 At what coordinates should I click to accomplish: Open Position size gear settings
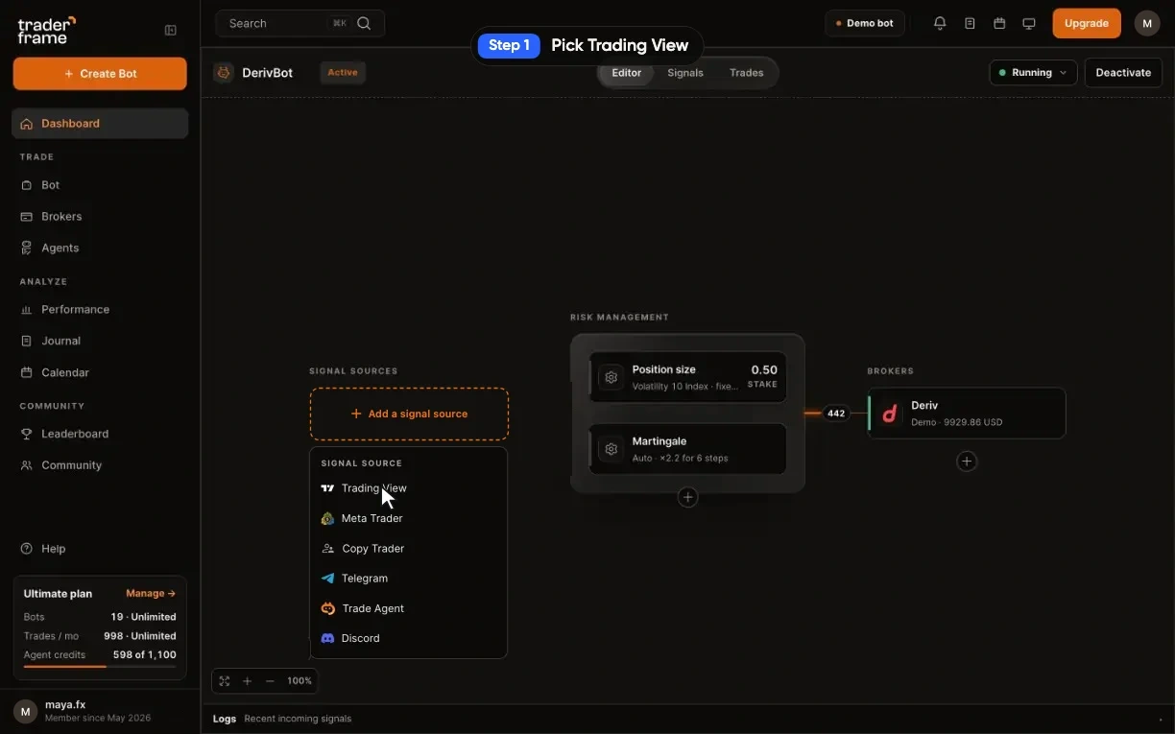(x=611, y=377)
